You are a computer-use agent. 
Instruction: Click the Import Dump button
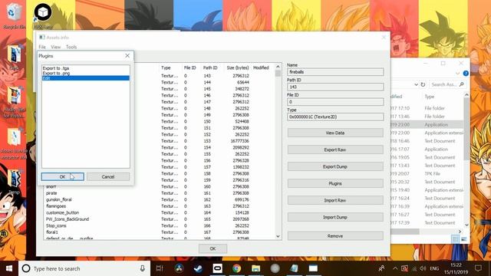(x=335, y=217)
